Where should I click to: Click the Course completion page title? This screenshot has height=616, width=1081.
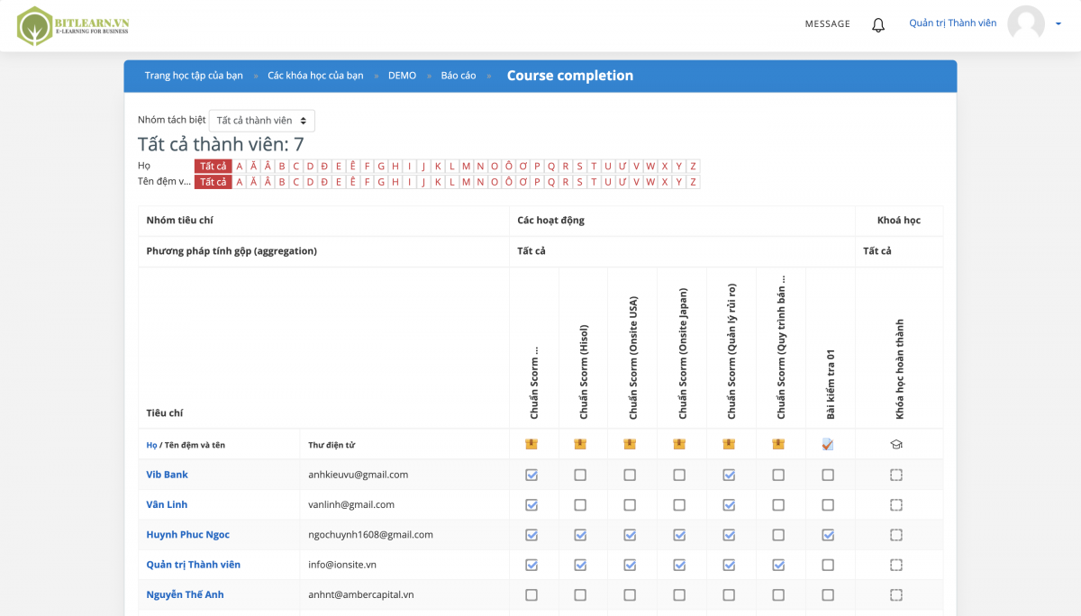[570, 76]
